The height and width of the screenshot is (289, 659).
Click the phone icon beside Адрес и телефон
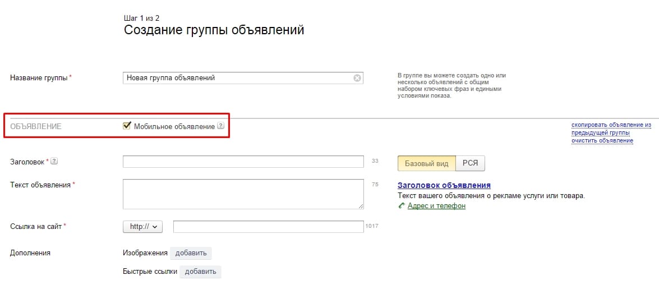point(402,206)
